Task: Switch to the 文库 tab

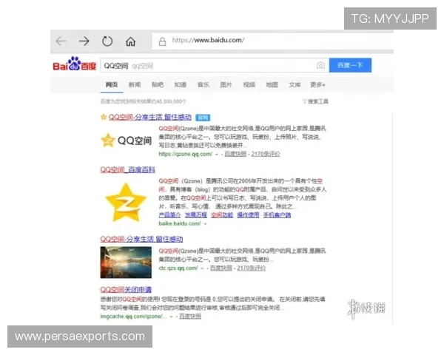Action: 295,84
